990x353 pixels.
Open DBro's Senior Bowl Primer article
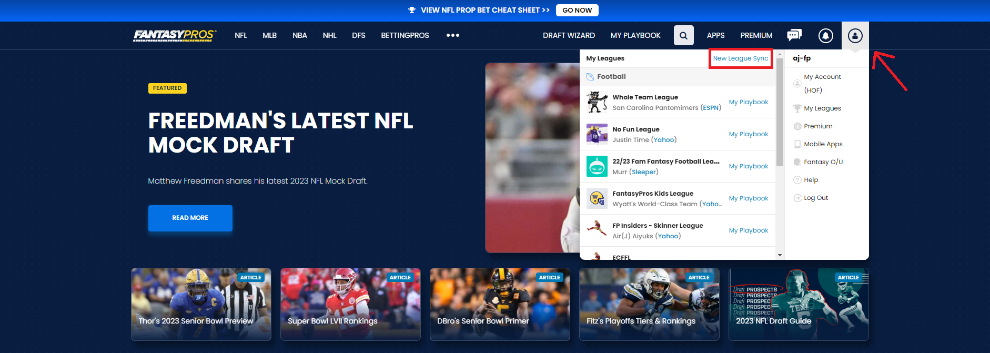coord(500,304)
